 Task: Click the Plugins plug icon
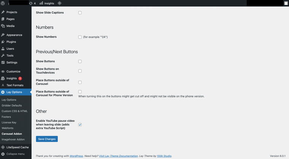click(x=3, y=42)
